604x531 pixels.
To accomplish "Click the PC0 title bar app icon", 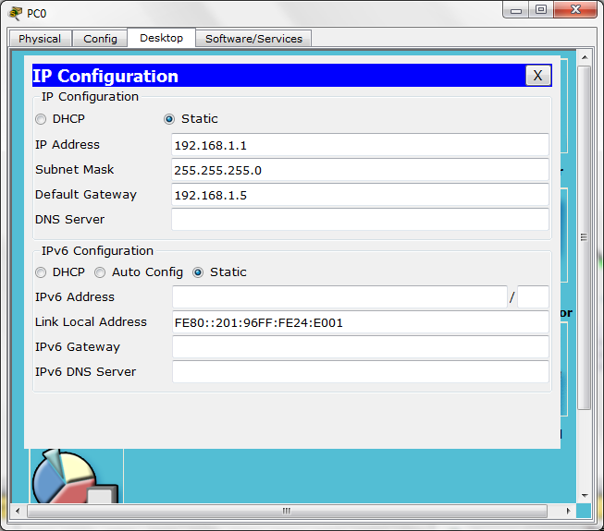I will 15,14.
